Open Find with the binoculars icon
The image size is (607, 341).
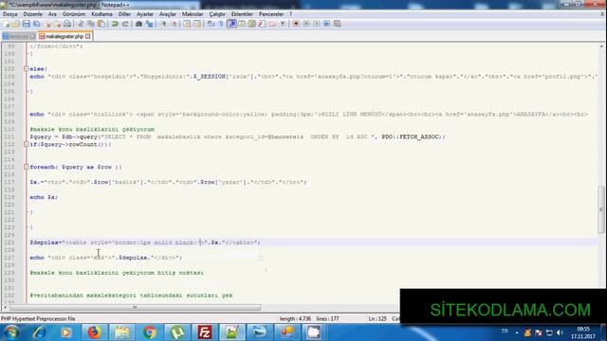138,24
